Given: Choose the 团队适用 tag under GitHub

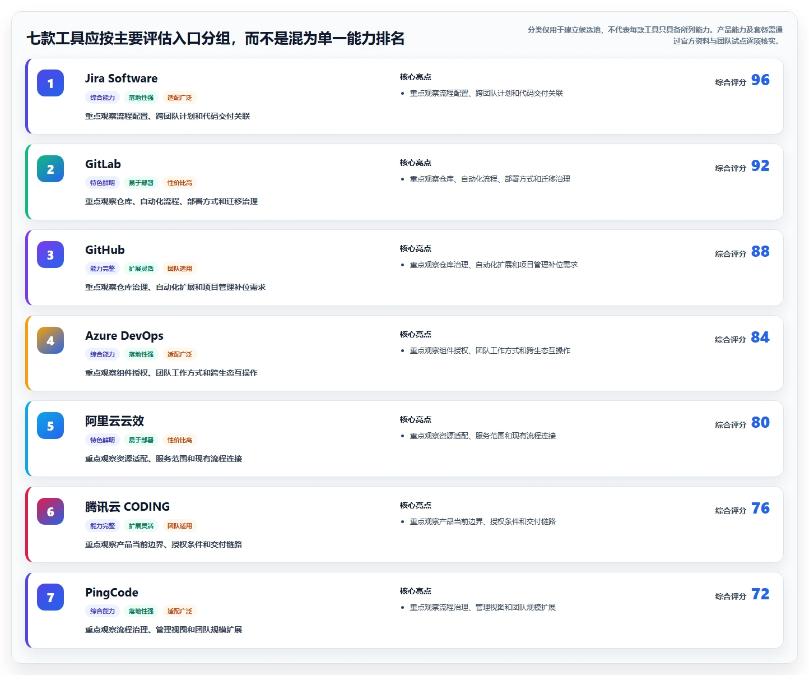Looking at the screenshot, I should coord(180,269).
